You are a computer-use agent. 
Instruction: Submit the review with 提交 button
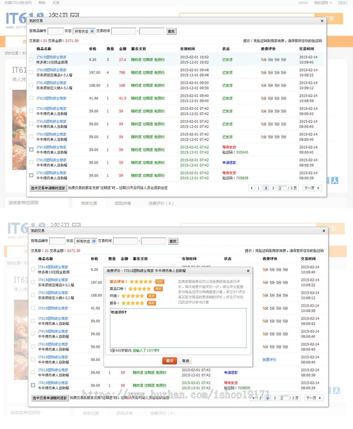click(170, 361)
